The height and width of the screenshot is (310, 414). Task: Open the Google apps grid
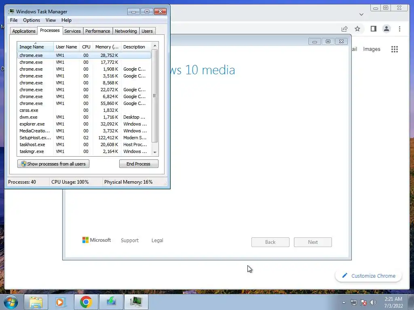(395, 49)
